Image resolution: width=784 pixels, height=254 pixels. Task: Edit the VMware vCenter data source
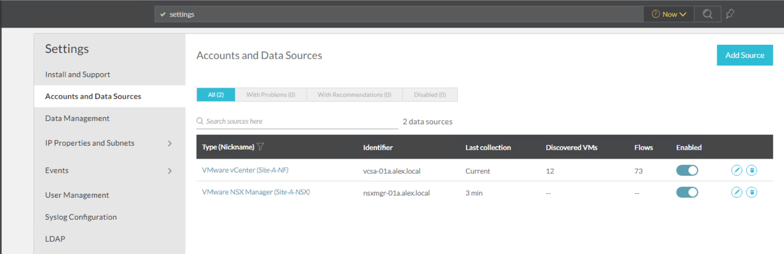click(x=736, y=170)
